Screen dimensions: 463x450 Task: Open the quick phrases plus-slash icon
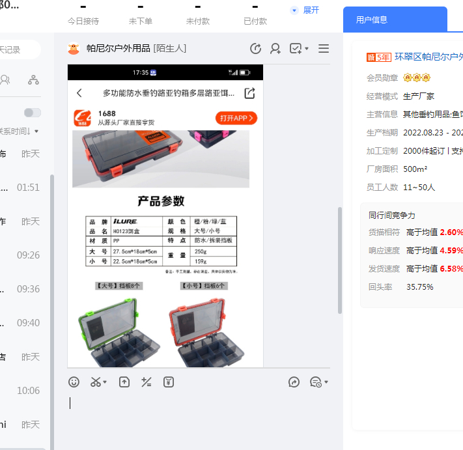[147, 382]
